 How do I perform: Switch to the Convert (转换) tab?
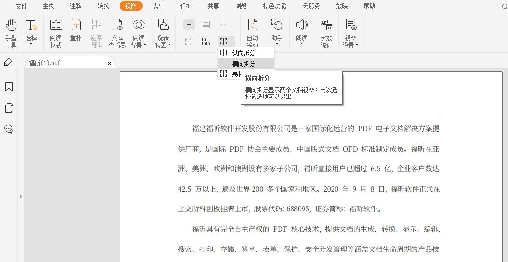pos(103,6)
